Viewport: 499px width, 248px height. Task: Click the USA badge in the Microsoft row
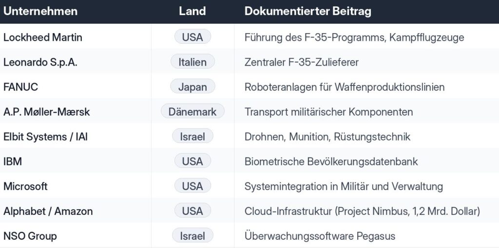click(192, 186)
